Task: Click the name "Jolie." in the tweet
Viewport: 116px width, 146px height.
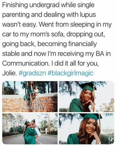Action: point(9,73)
